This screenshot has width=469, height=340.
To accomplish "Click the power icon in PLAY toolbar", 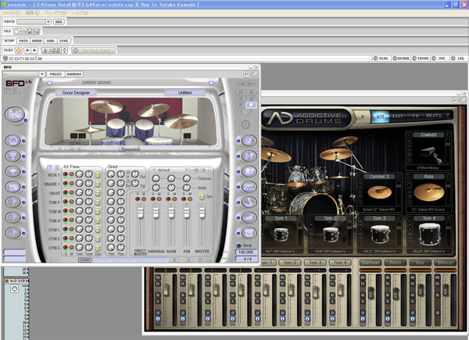I will click(19, 50).
